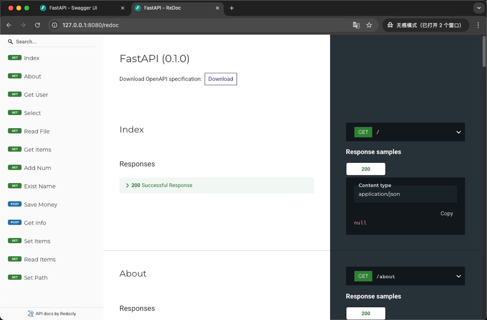
Task: Collapse the GET /about panel dropdown
Action: pyautogui.click(x=458, y=276)
